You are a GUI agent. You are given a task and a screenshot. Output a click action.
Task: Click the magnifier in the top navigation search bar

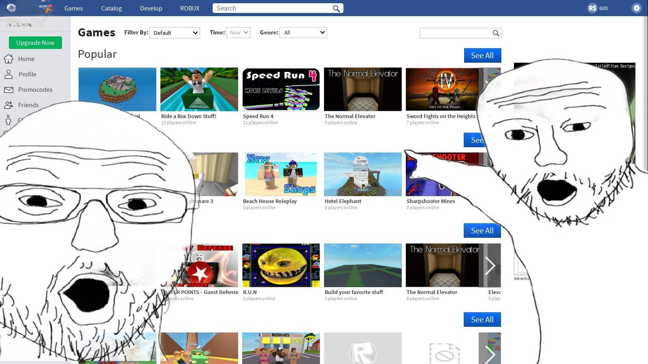coord(336,8)
